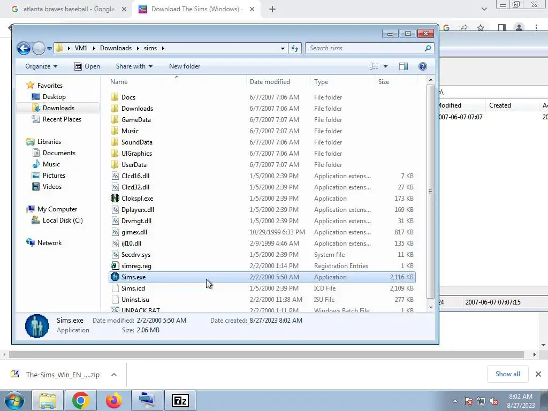Select the Cloksplexe application icon
The image size is (548, 411).
tap(115, 198)
